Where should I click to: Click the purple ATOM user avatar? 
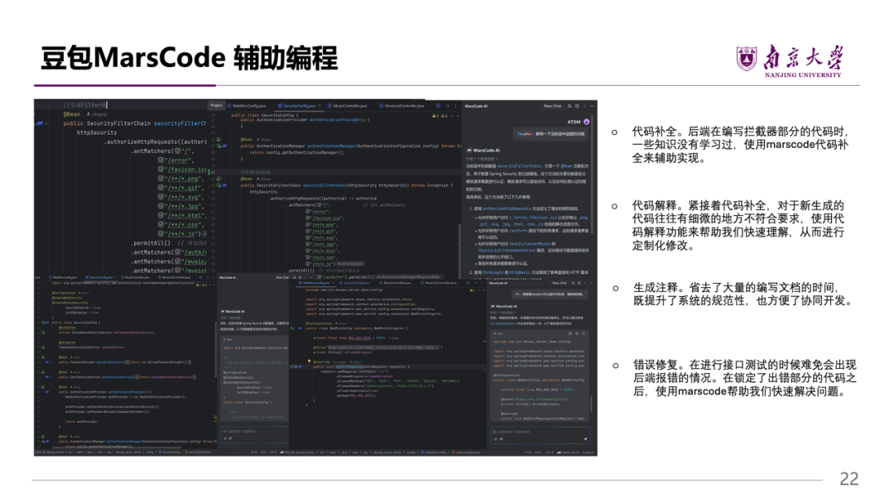pos(586,122)
